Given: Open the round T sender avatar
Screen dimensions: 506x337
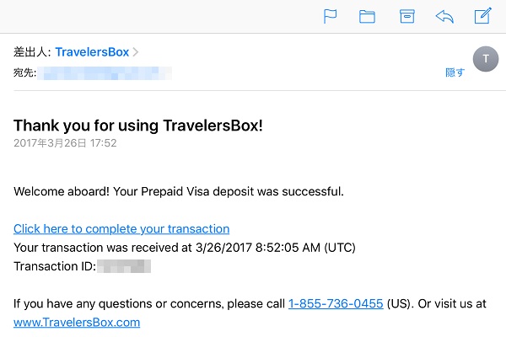Looking at the screenshot, I should (x=486, y=59).
